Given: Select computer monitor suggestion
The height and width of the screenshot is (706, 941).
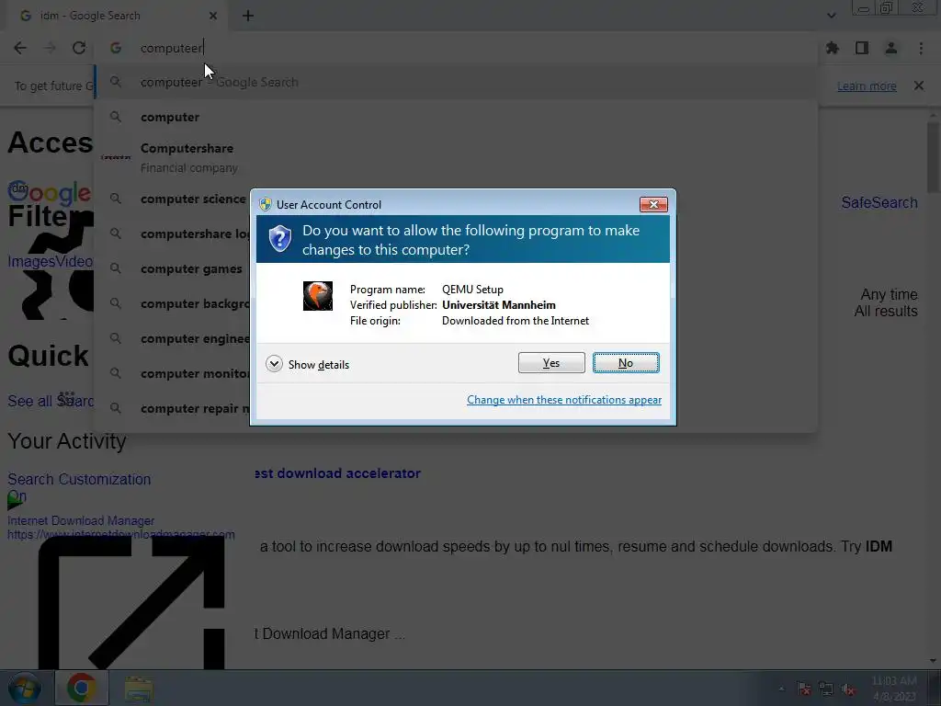Looking at the screenshot, I should click(x=174, y=373).
